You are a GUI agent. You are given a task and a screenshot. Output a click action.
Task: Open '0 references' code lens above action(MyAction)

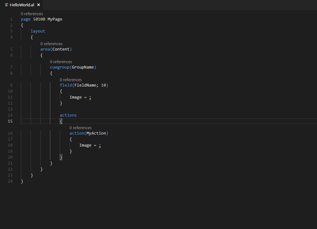pyautogui.click(x=80, y=128)
